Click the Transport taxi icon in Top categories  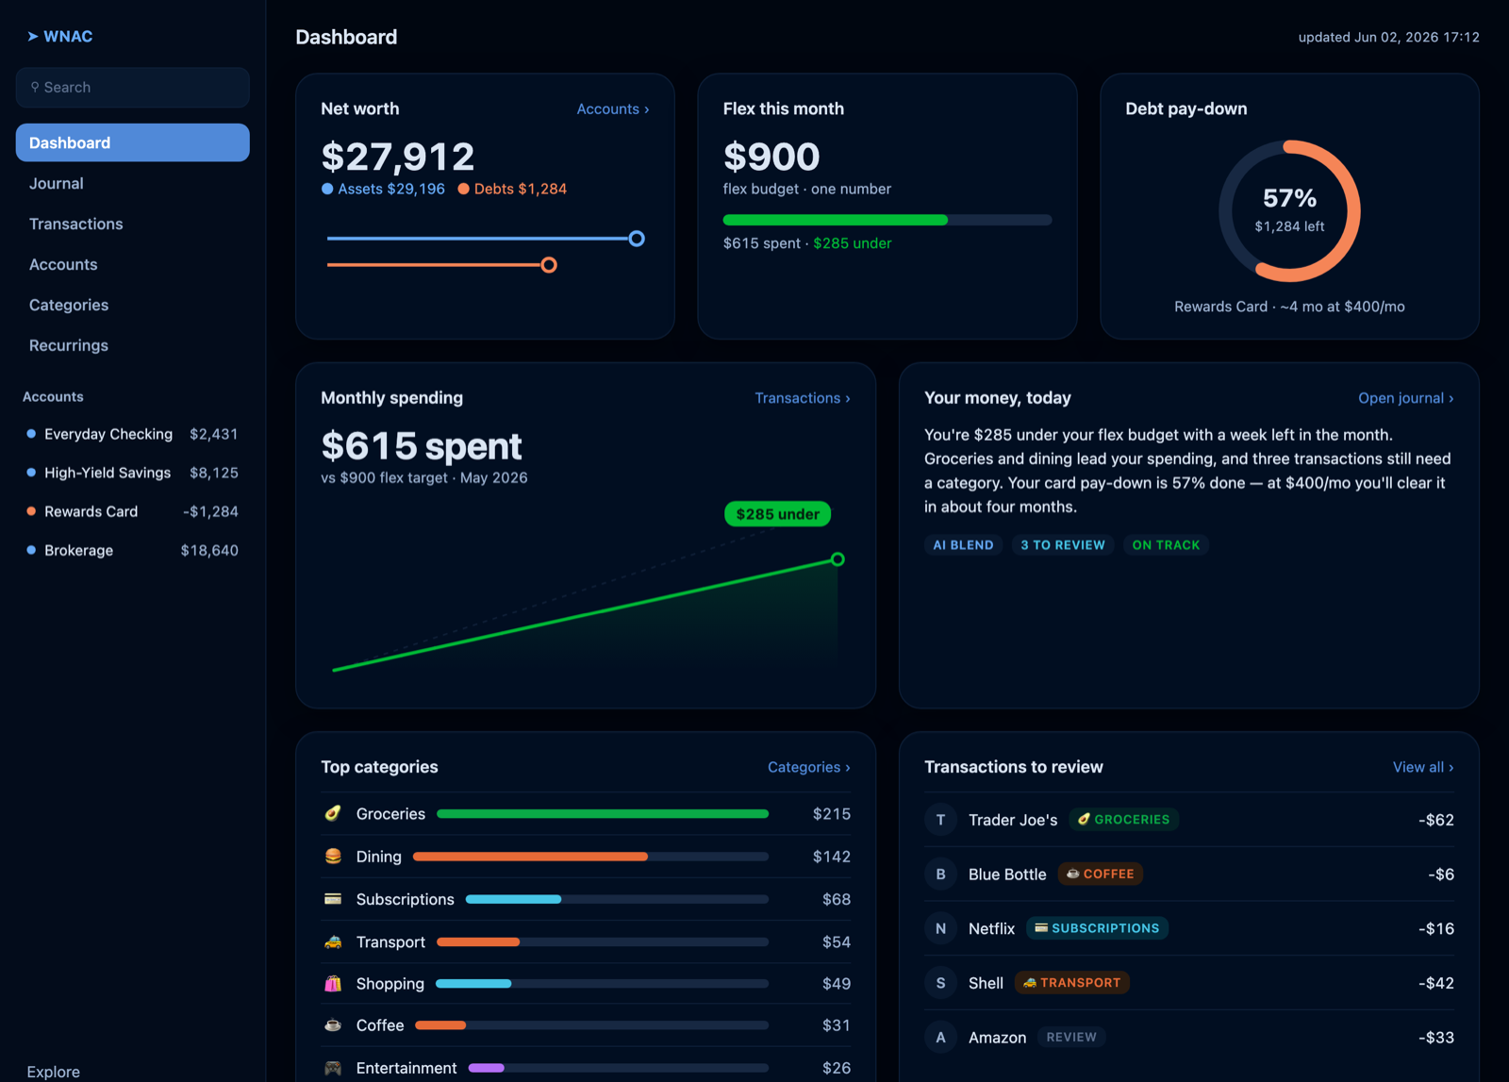(x=333, y=941)
